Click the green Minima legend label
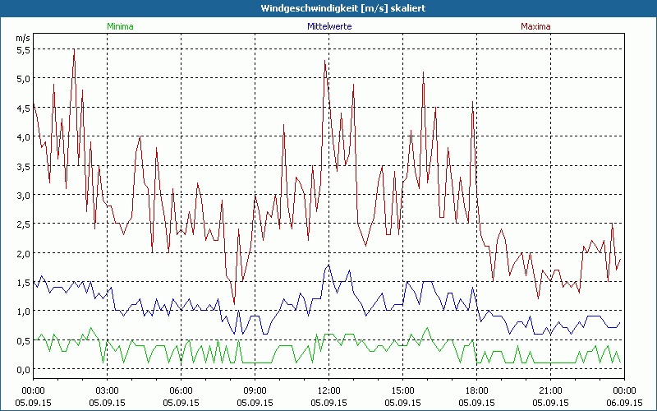This screenshot has height=411, width=657. [120, 26]
